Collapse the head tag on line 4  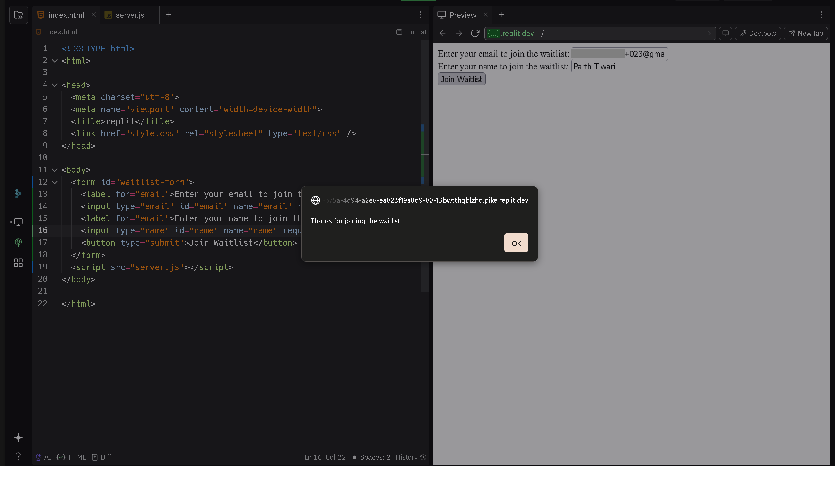(x=55, y=85)
